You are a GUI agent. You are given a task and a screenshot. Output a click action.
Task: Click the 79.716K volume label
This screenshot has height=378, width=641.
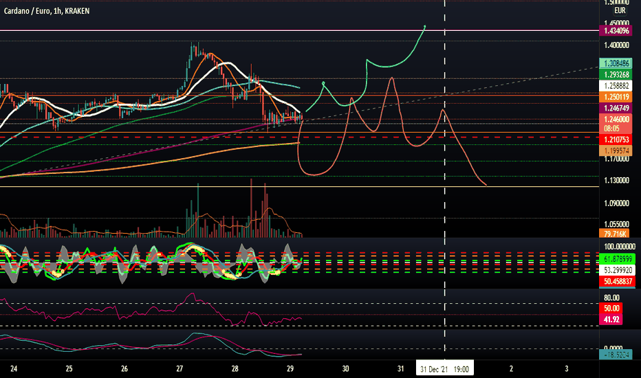tap(614, 234)
